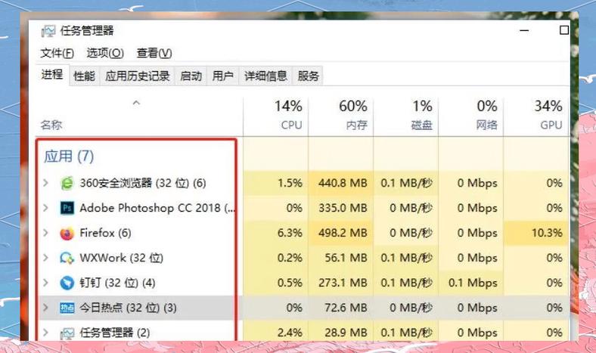Viewport: 596px width, 353px height.
Task: Click the 360安全浏览器 app icon
Action: 67,183
